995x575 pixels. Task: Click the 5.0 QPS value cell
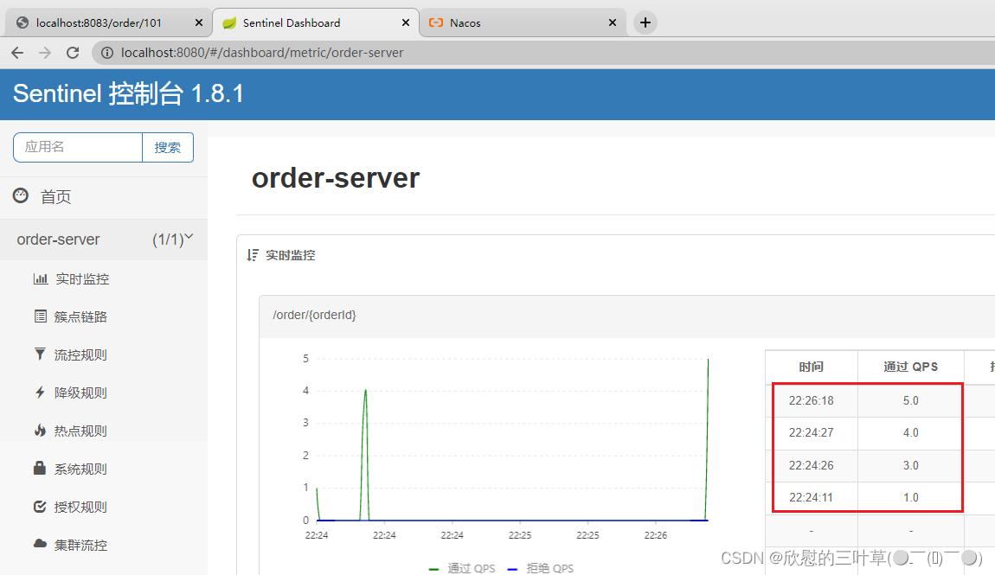[910, 400]
